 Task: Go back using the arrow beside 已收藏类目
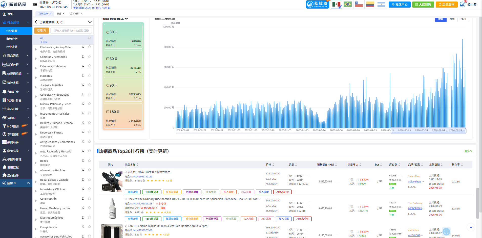[x=36, y=22]
